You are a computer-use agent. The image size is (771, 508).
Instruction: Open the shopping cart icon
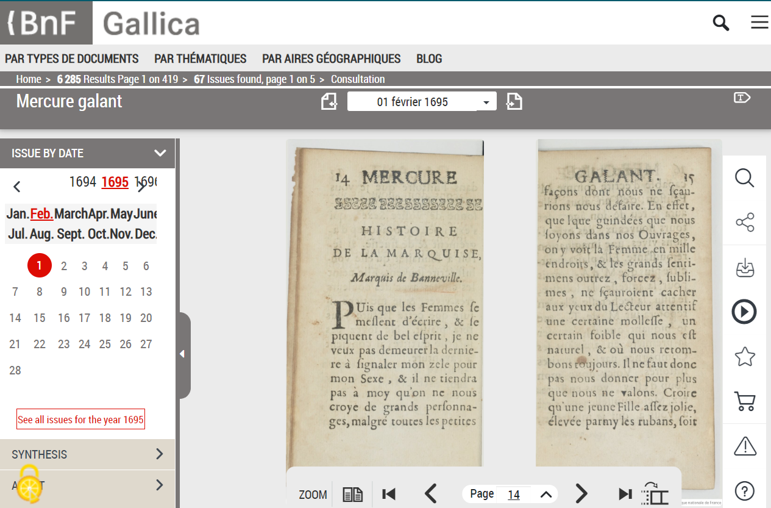click(744, 401)
